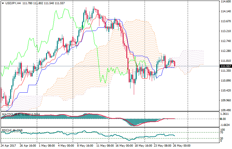Click the current price label 111.557

click(225, 66)
